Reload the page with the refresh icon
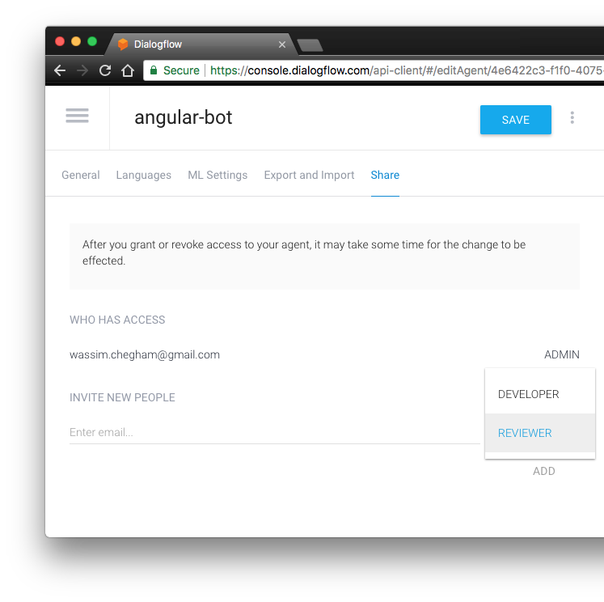 (x=105, y=70)
